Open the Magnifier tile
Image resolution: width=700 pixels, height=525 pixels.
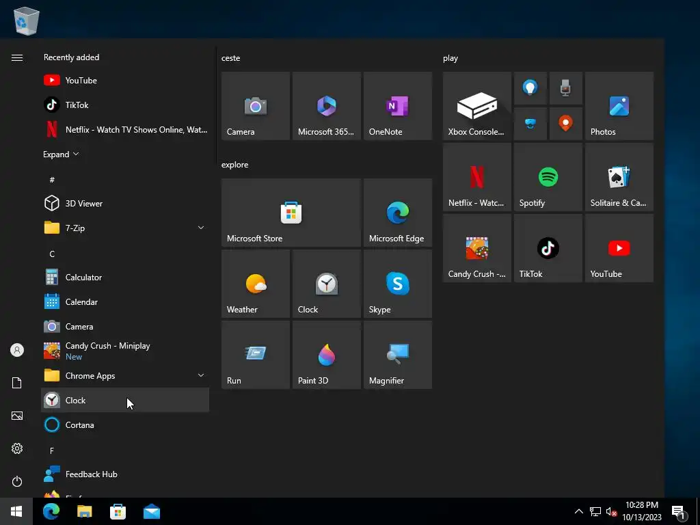398,355
